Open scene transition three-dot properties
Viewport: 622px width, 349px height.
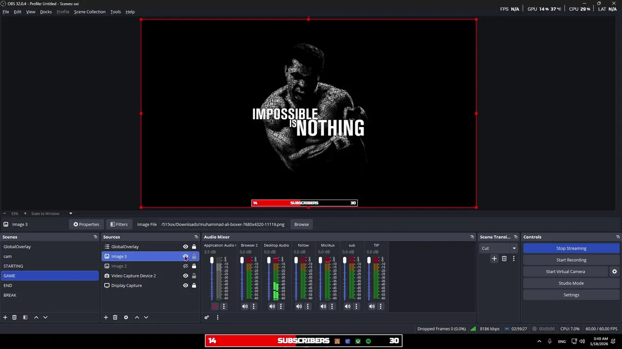tap(514, 259)
